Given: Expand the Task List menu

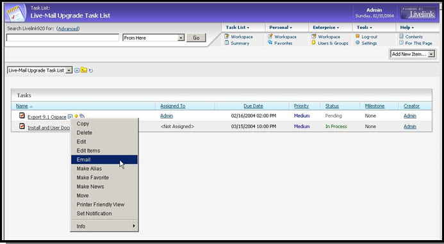Looking at the screenshot, I should click(237, 28).
